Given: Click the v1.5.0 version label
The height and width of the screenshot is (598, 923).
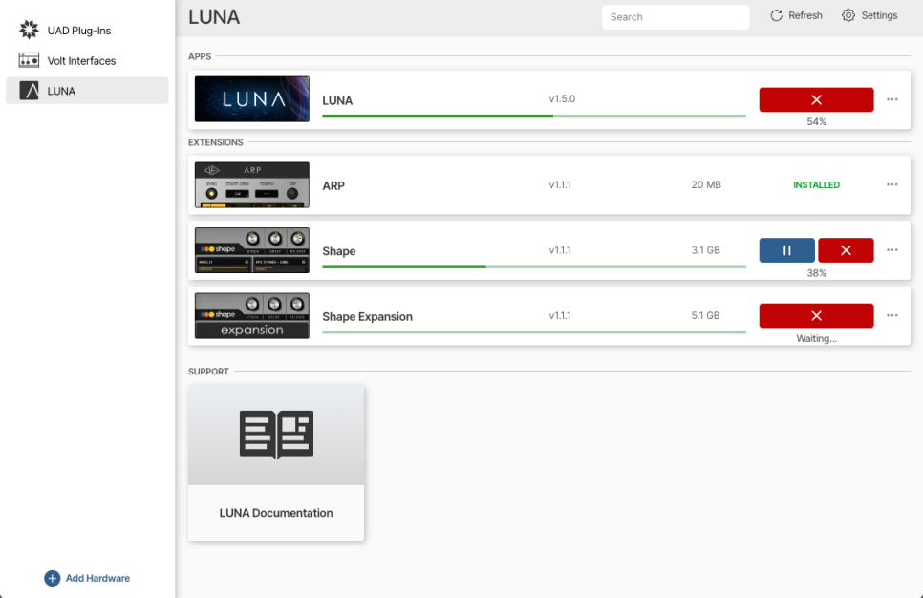Looking at the screenshot, I should point(562,99).
